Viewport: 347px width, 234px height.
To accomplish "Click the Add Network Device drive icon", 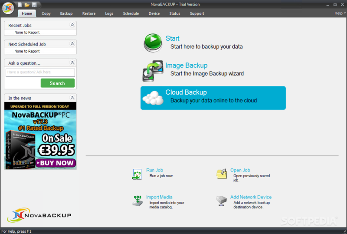I will 221,201.
